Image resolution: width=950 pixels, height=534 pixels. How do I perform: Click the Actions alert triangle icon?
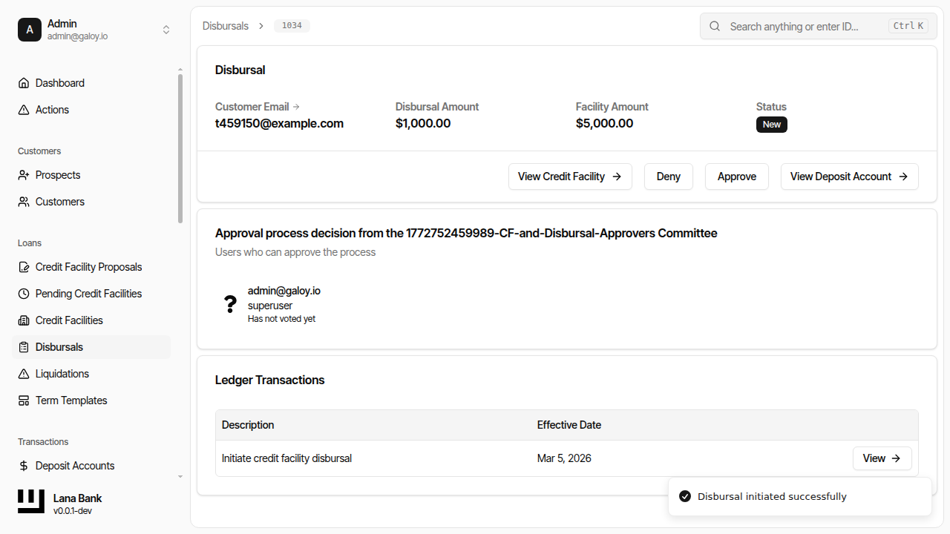pos(23,109)
